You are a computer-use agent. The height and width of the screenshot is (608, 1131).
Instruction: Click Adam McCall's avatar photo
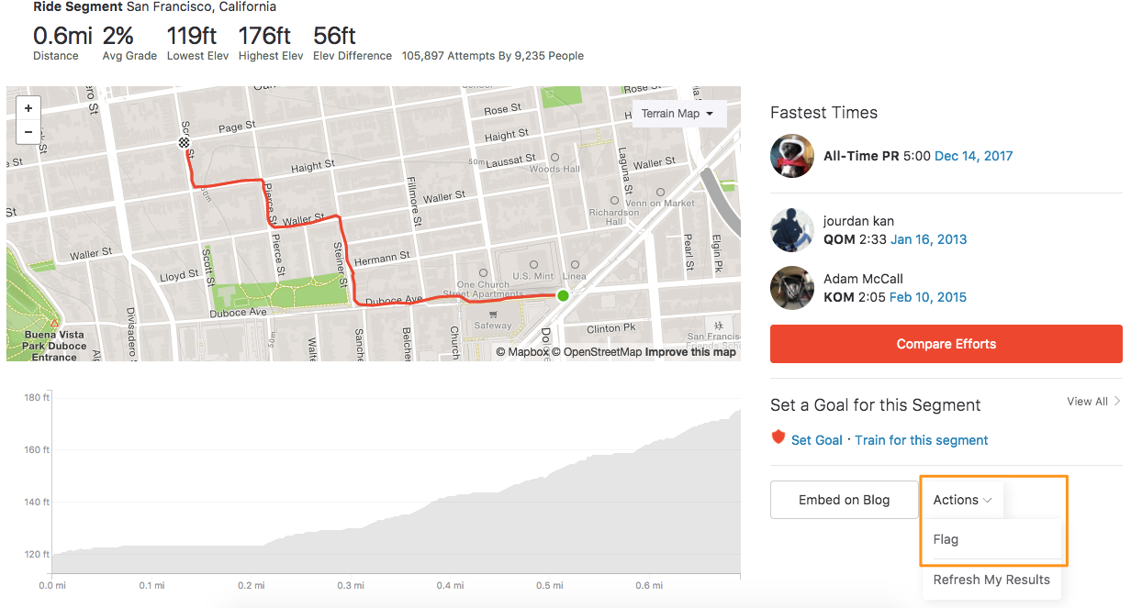[791, 287]
